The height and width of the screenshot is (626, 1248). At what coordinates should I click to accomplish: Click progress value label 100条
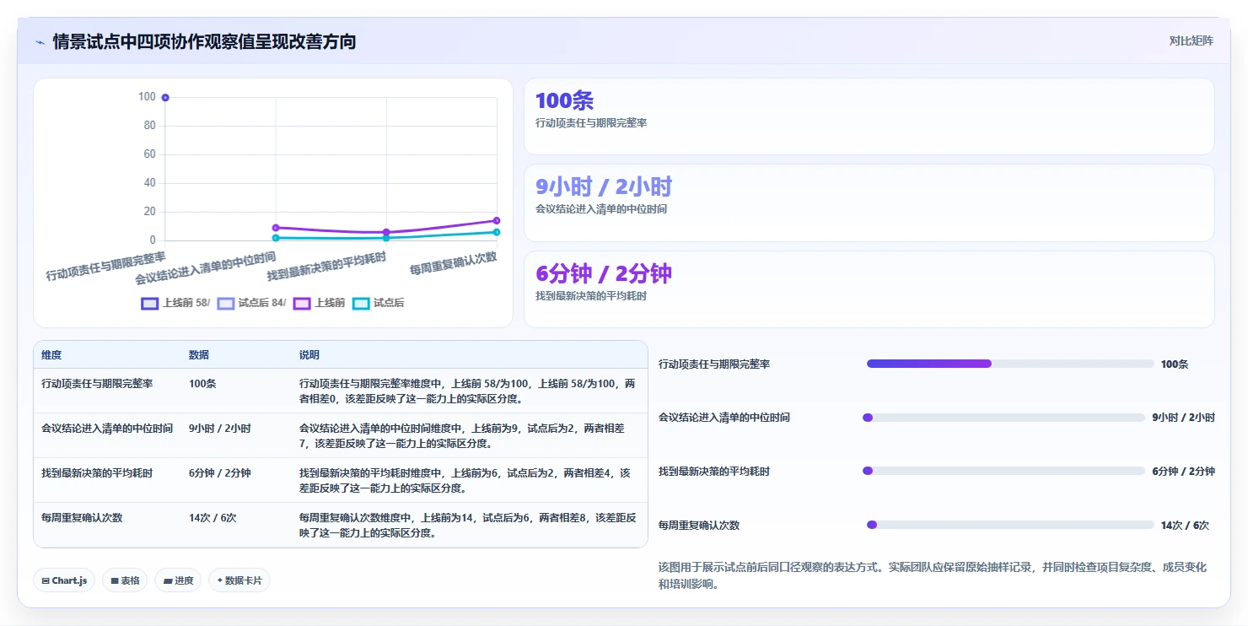click(x=1175, y=364)
